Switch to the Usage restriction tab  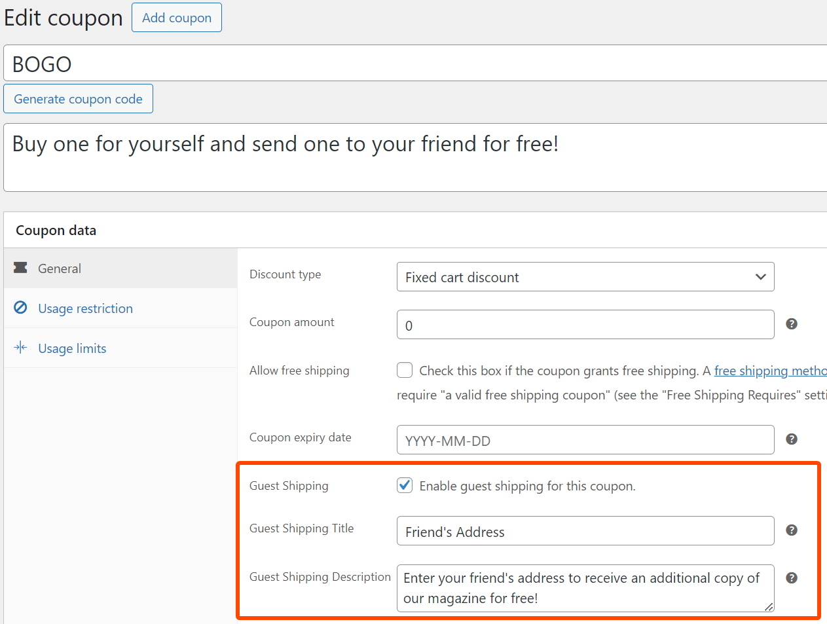point(120,308)
